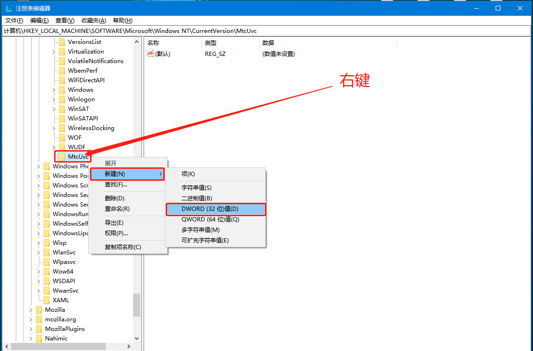Choose 重命名(R) in the context menu

(x=128, y=209)
